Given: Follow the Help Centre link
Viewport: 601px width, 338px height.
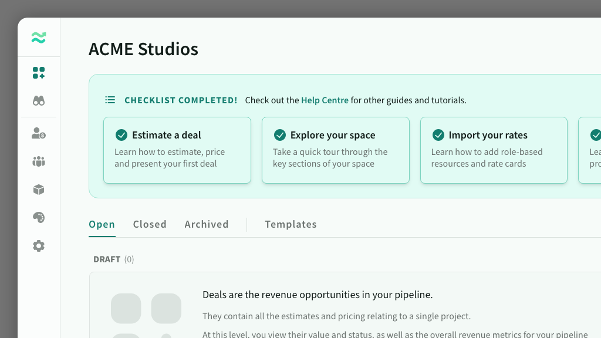Looking at the screenshot, I should point(325,100).
